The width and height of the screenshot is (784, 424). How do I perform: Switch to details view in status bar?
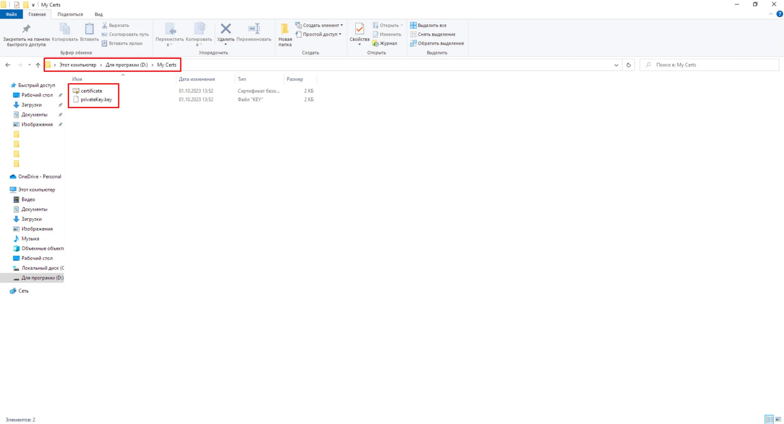click(769, 419)
